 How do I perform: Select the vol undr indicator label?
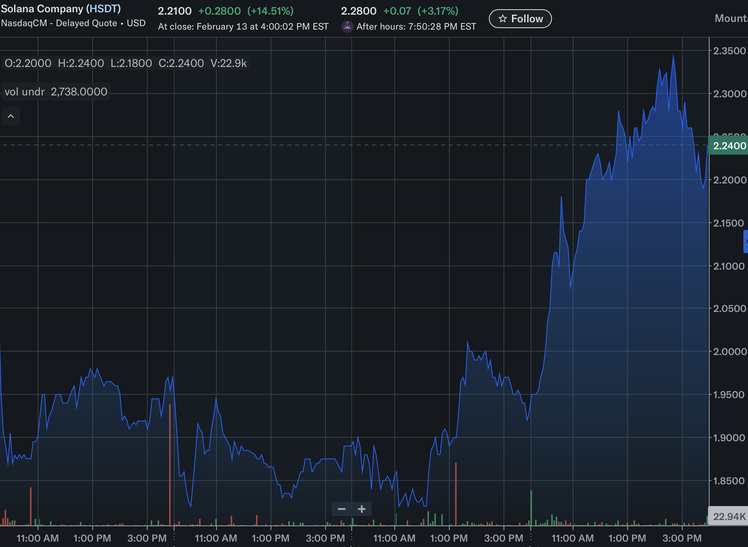pyautogui.click(x=25, y=92)
